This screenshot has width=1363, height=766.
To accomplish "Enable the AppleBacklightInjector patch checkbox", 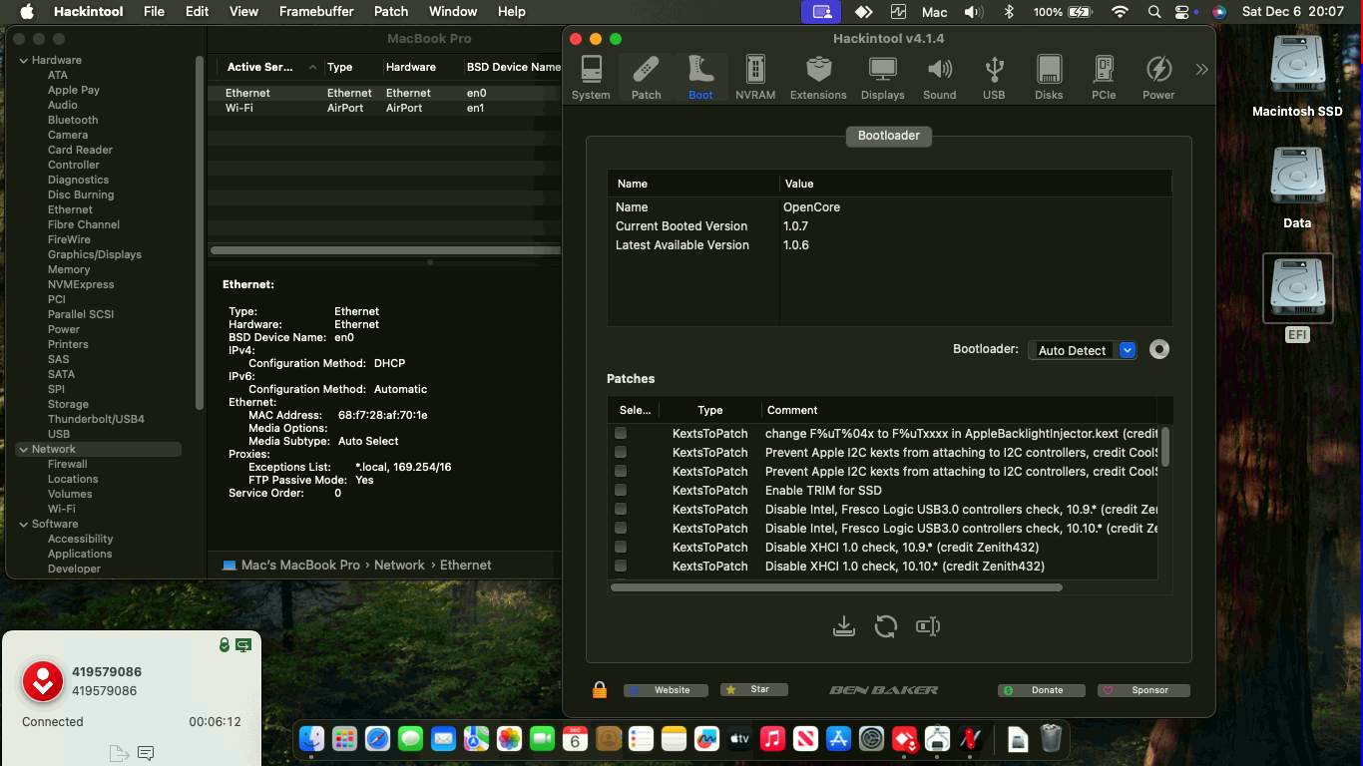I will point(621,434).
